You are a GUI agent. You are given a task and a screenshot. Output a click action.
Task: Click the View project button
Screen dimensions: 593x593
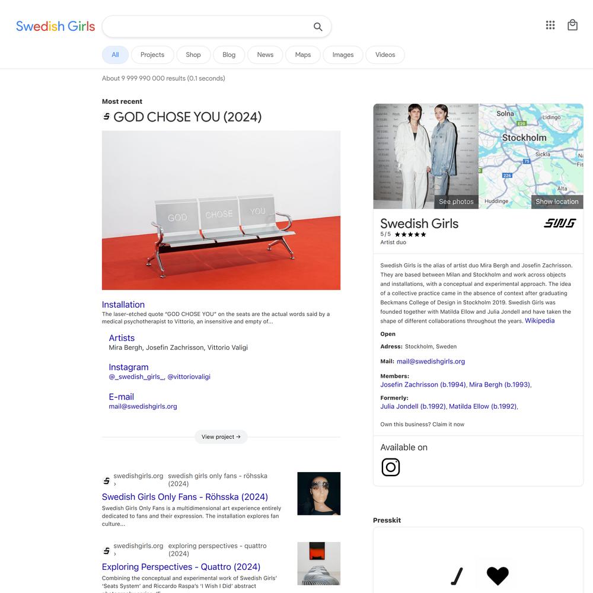221,437
